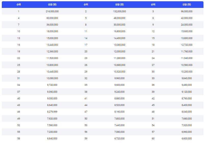Click the 10,440,000 value
This screenshot has width=205, height=146.
[x=52, y=72]
